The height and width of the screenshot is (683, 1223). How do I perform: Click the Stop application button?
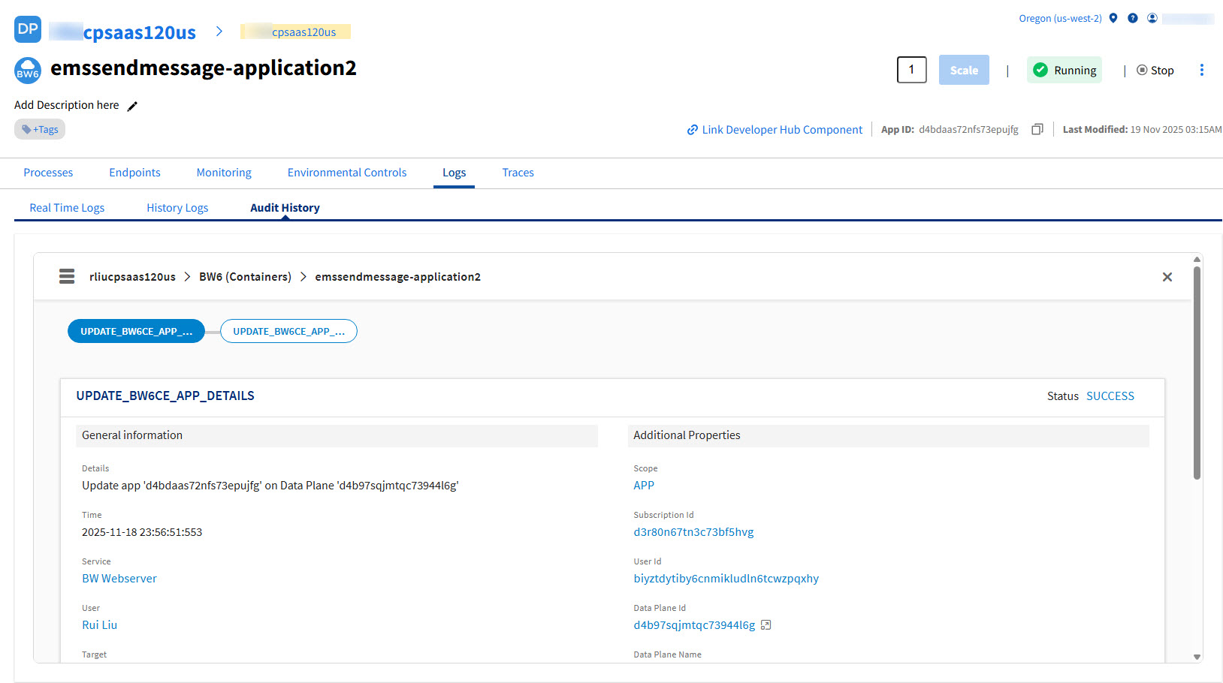click(1155, 71)
